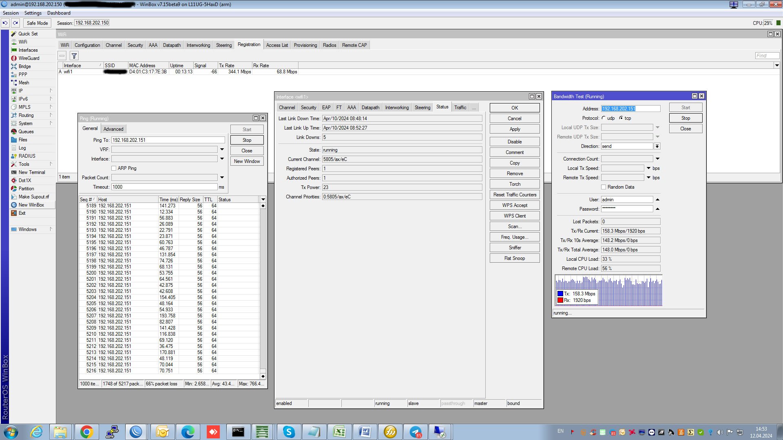Click Reset Traffic Counters
Screen dimensions: 783x440
[x=515, y=195]
